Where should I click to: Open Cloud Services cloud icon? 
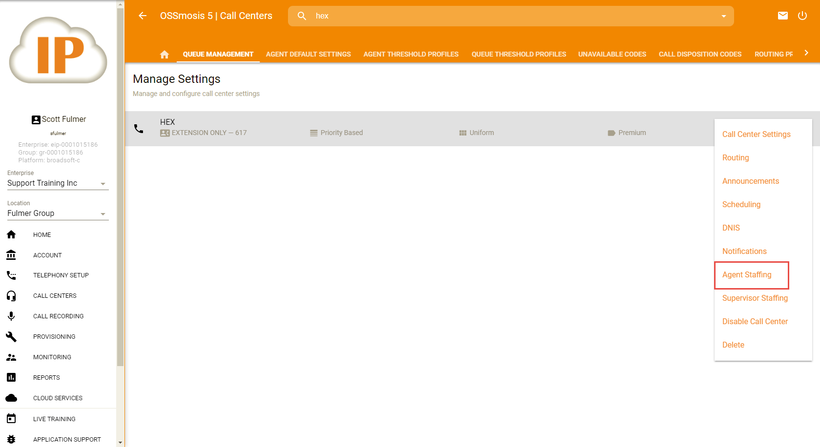(x=11, y=398)
